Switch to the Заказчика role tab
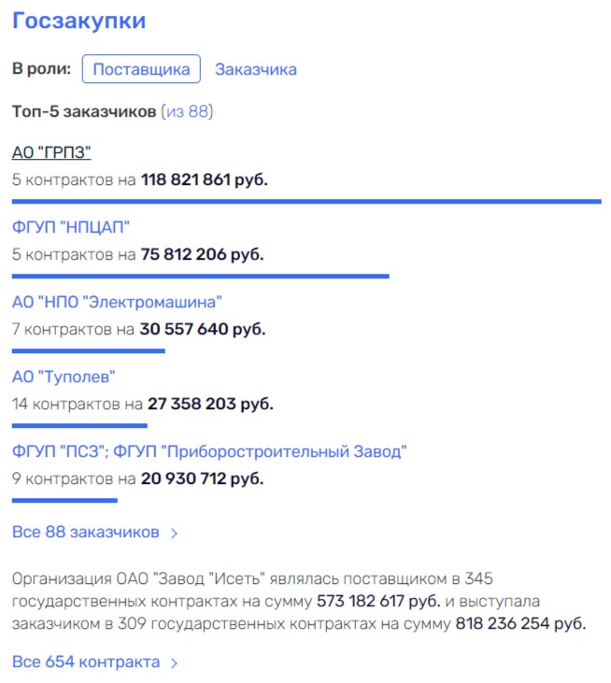Viewport: 611px width, 683px height. click(x=256, y=69)
